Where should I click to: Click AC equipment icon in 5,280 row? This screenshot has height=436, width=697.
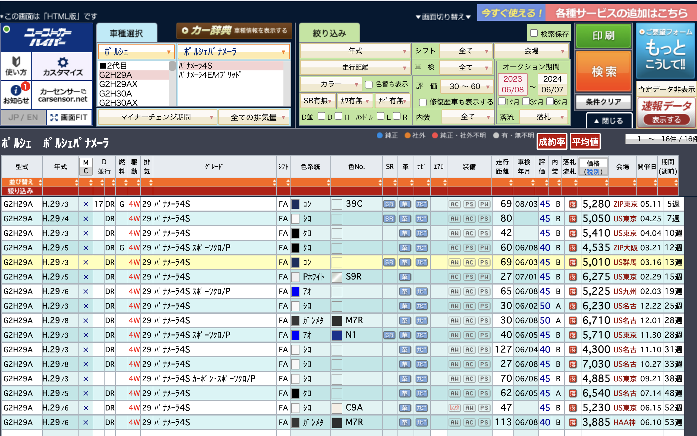point(455,204)
